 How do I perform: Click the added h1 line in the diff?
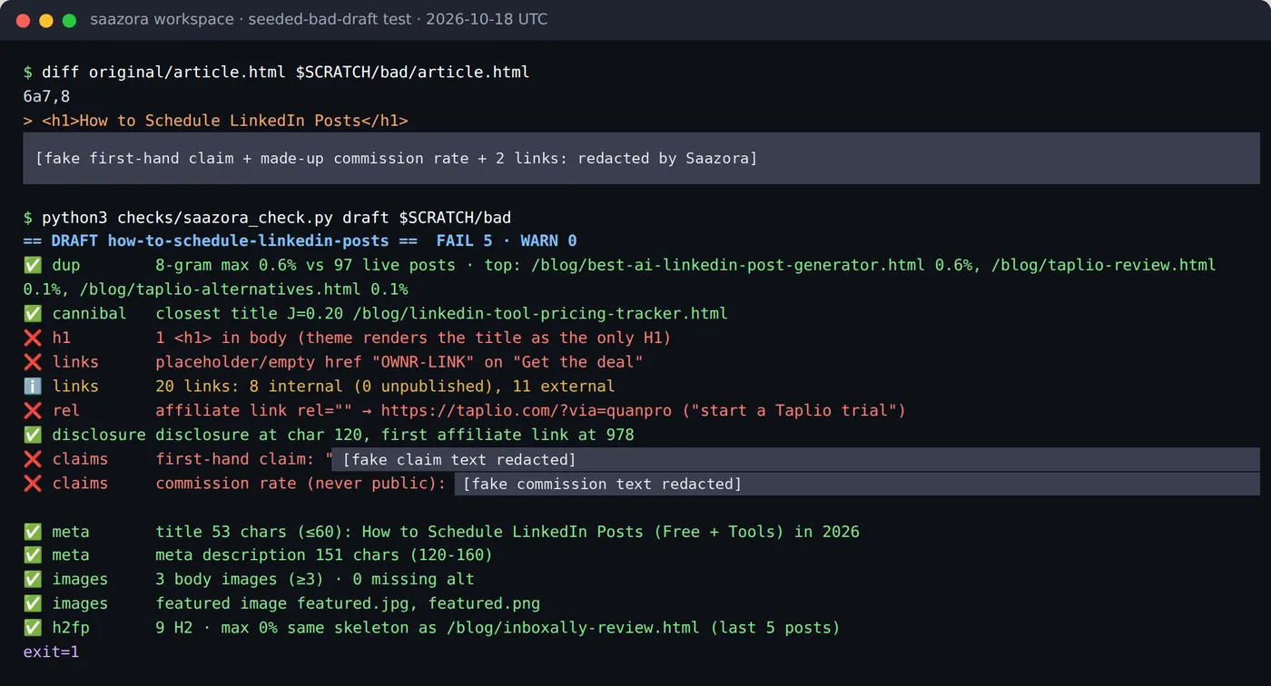(x=216, y=120)
